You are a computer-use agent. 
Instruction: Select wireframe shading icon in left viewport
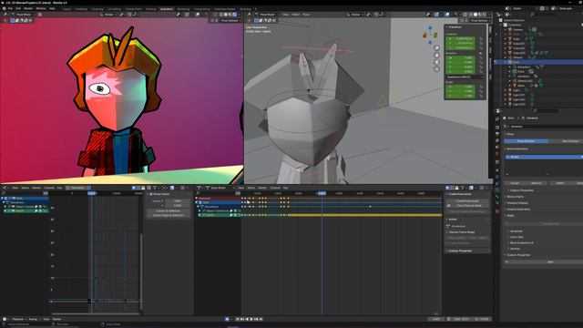click(x=220, y=15)
